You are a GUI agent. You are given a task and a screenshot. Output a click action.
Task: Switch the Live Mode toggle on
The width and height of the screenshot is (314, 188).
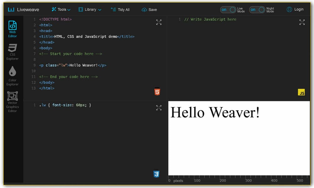point(229,10)
